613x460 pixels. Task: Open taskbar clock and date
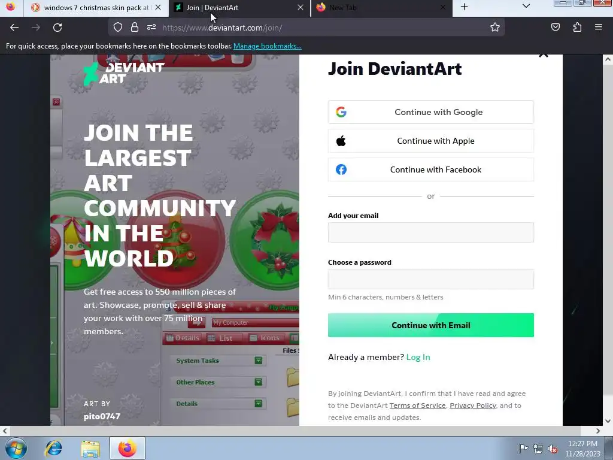[582, 449]
